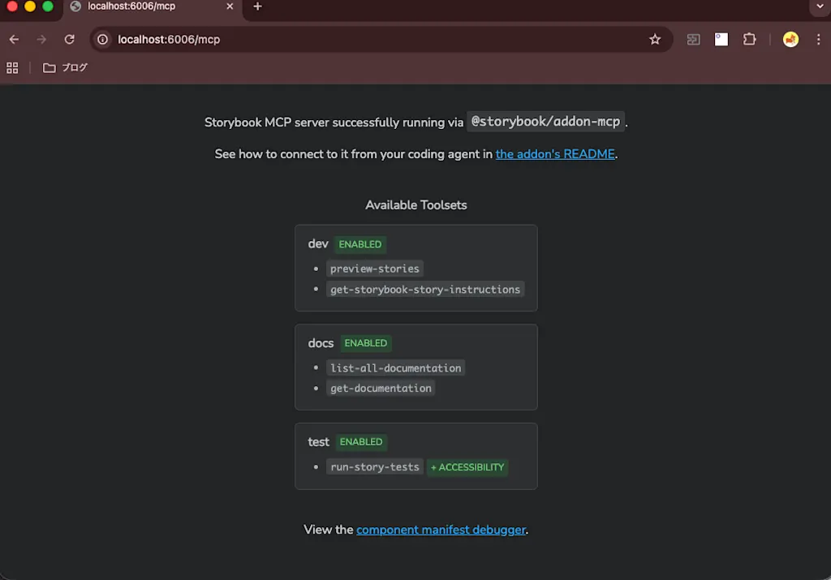Open the apps grid in bookmarks bar
The height and width of the screenshot is (580, 831).
12,68
